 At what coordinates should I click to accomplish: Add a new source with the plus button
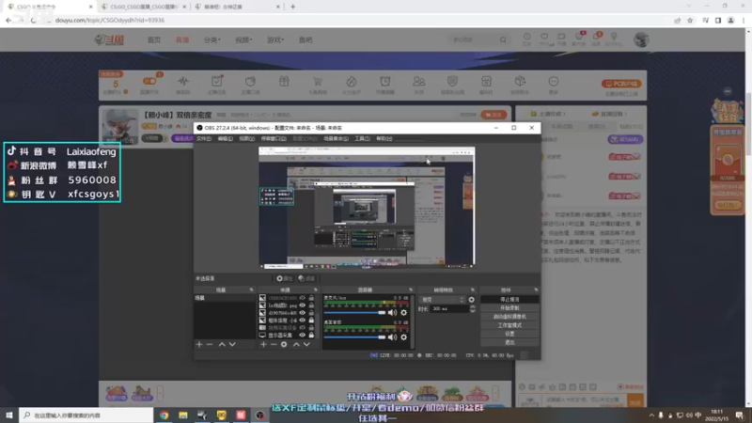tap(263, 344)
